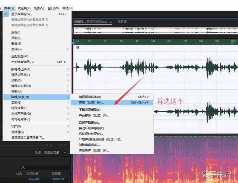Expand 生成(G) submenu
Image resolution: width=238 pixels, height=183 pixels.
[x=37, y=49]
